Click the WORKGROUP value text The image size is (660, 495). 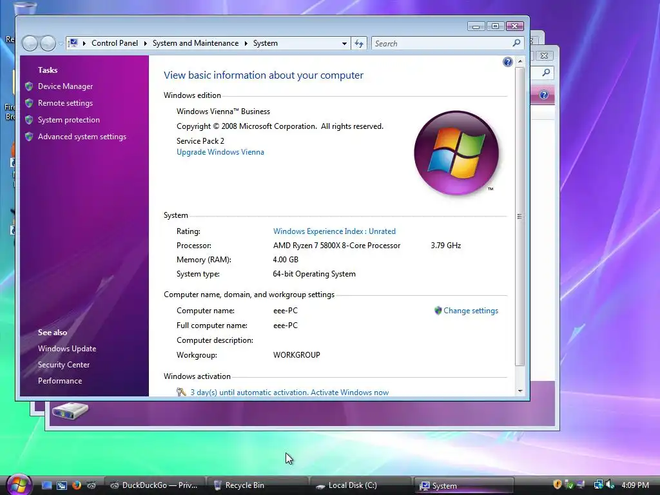point(296,355)
